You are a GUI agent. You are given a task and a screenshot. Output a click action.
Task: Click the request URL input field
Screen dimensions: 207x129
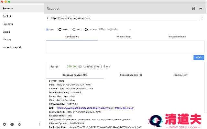tap(123, 18)
